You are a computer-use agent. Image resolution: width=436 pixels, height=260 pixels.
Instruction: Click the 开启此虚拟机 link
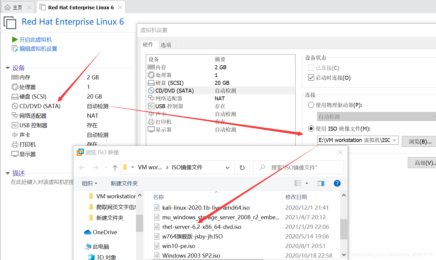click(x=36, y=40)
